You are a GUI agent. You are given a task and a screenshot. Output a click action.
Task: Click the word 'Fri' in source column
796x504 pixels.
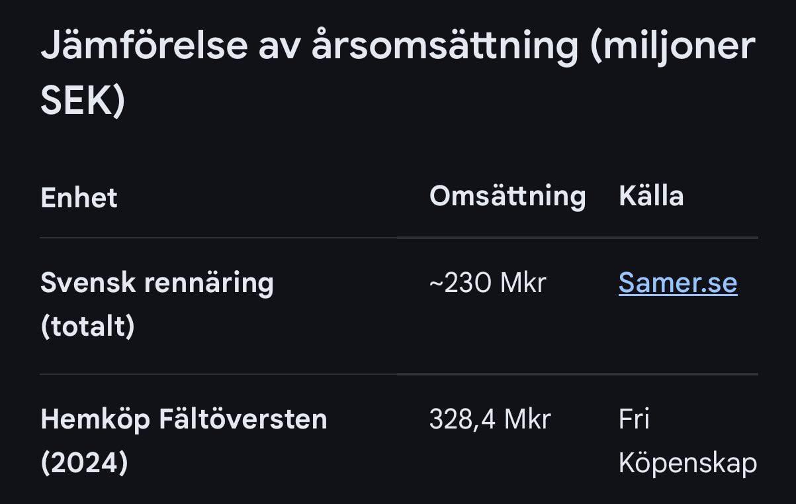634,419
